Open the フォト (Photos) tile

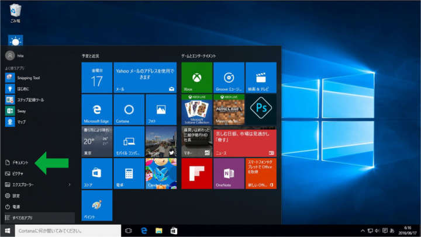click(161, 110)
